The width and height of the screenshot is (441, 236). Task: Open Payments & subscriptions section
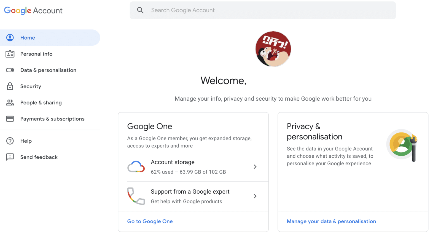pyautogui.click(x=52, y=119)
